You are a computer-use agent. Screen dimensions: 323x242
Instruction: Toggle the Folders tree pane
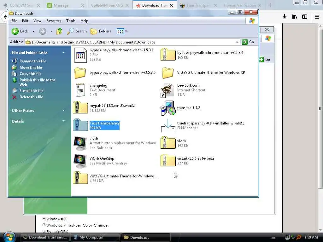(x=101, y=31)
